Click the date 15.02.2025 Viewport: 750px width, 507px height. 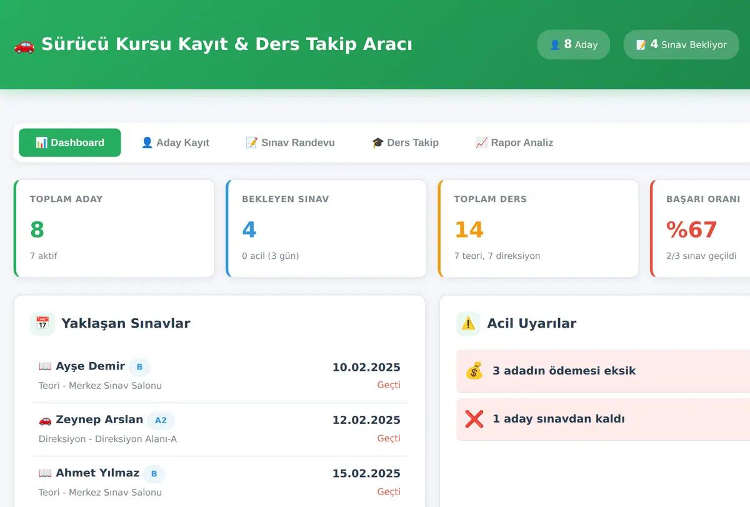(x=366, y=474)
